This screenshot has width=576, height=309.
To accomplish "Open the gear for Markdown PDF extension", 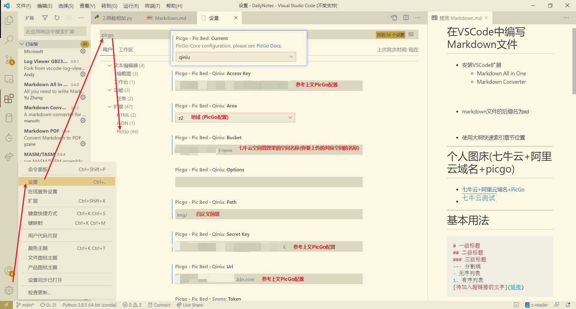I will pos(83,144).
